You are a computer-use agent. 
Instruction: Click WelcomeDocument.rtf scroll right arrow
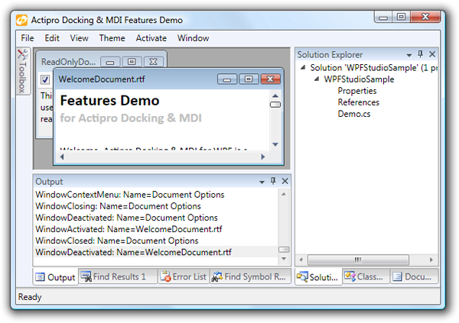pos(263,157)
